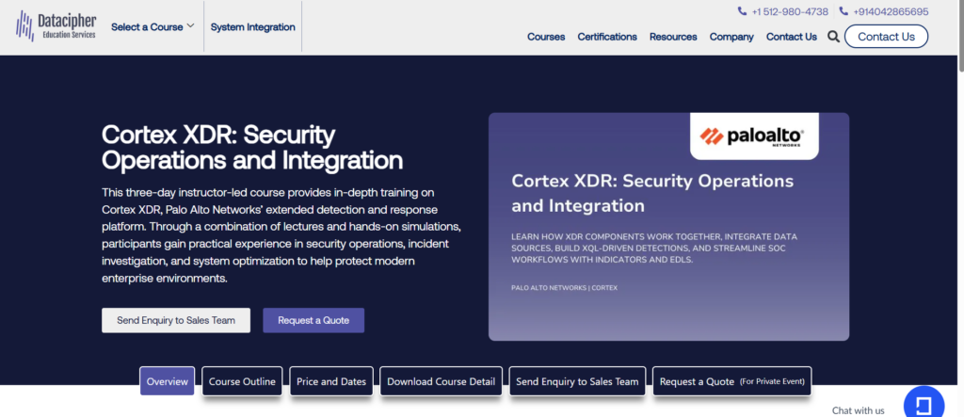The width and height of the screenshot is (964, 417).
Task: Click the phone icon beside +1 512-980-4738
Action: pyautogui.click(x=742, y=11)
